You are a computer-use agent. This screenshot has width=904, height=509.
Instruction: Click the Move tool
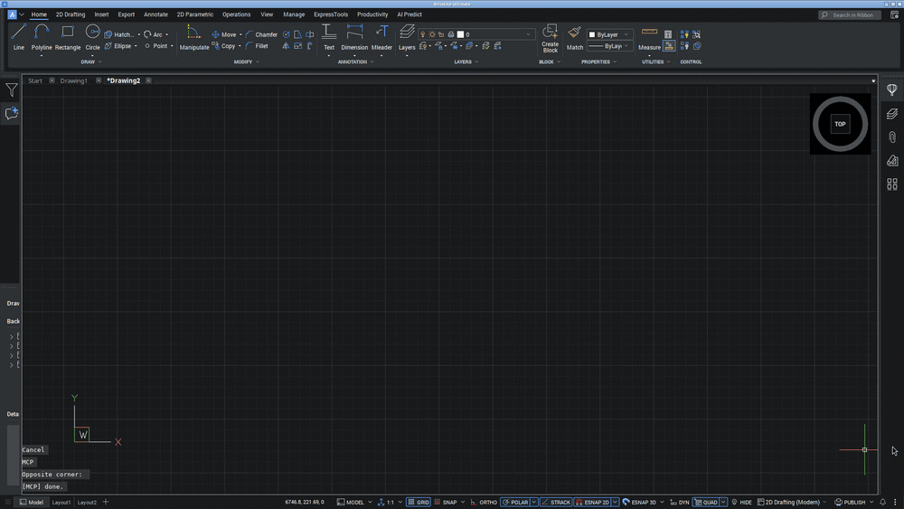pos(223,34)
